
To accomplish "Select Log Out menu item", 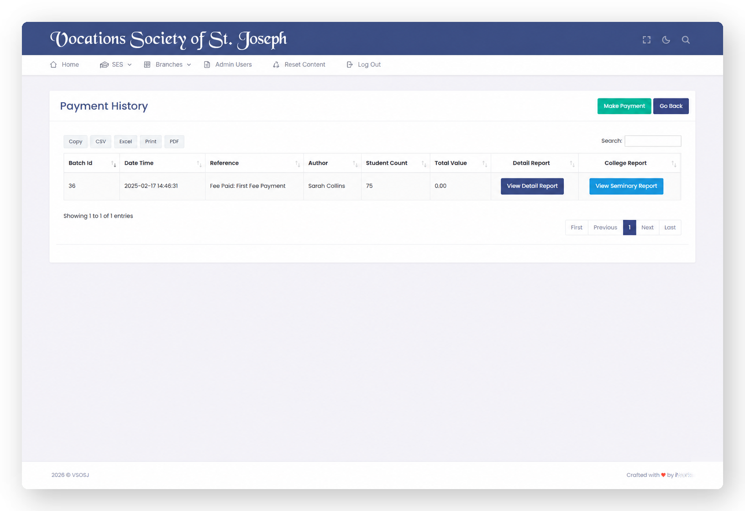I will point(369,65).
